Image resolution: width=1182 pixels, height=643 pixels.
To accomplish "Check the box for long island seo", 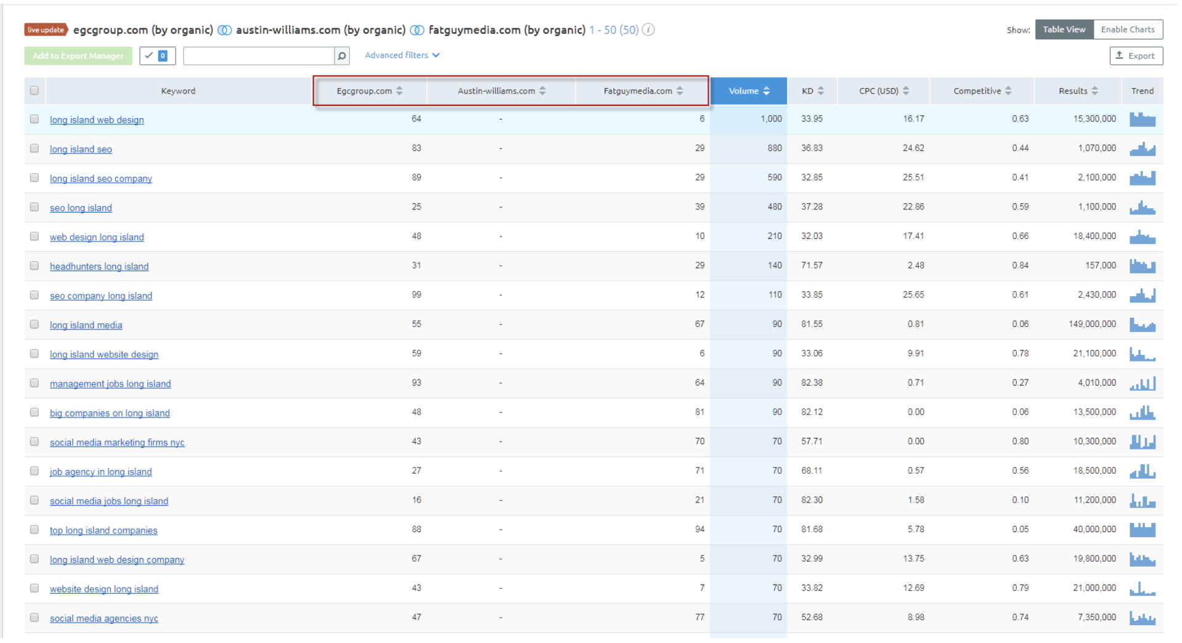I will point(35,148).
